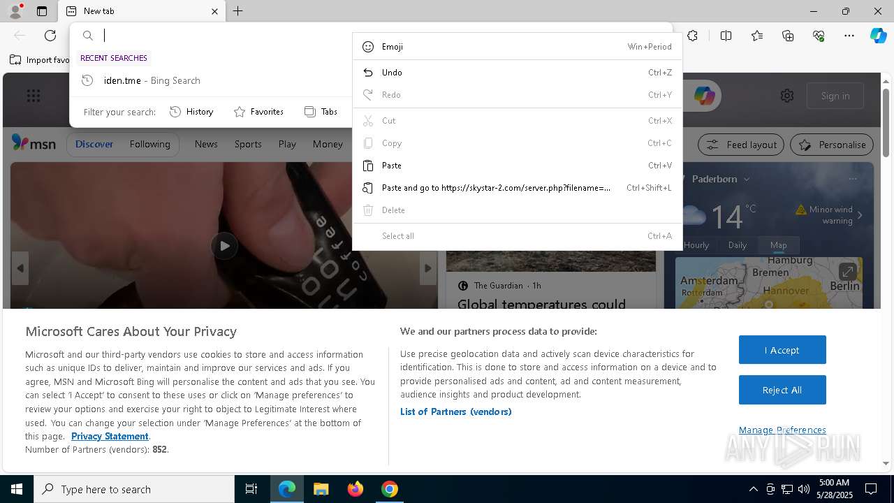
Task: Click the page vertical scrollbar
Action: (886, 123)
